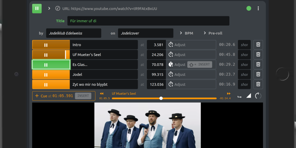Click the playback seek bar position handle
The image size is (296, 148).
click(161, 98)
